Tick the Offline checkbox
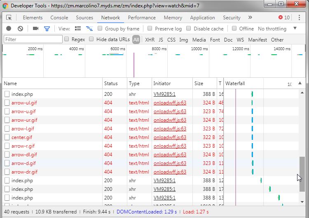Screen dimensions: 309x218 234,28
